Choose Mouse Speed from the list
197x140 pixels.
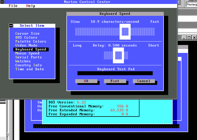[27, 53]
